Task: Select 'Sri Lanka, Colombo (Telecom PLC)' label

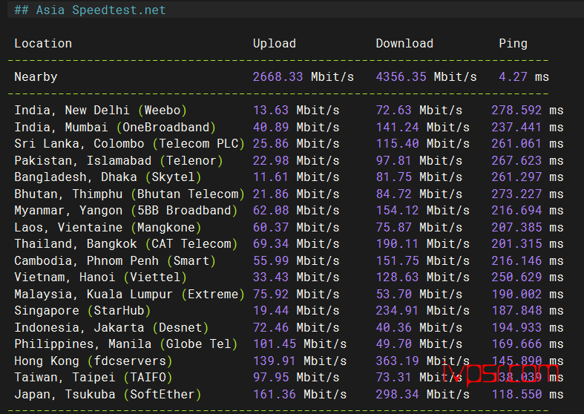Action: 130,144
